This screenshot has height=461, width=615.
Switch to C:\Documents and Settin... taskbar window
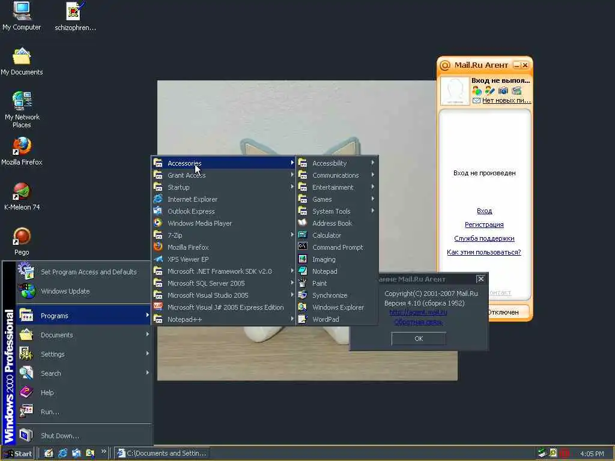[x=162, y=453]
